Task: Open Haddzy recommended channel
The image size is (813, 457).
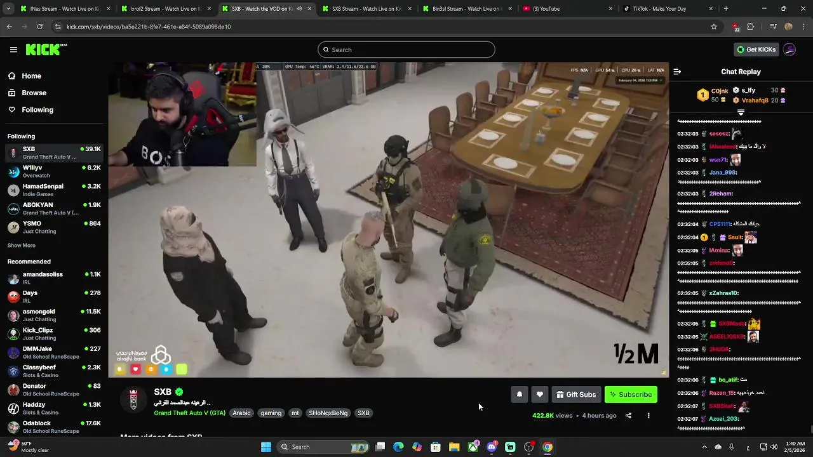Action: click(54, 408)
